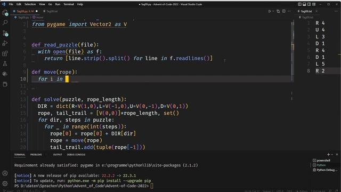Click the Tag09.py breadcrumb item
This screenshot has width=341, height=192.
pyautogui.click(x=23, y=18)
